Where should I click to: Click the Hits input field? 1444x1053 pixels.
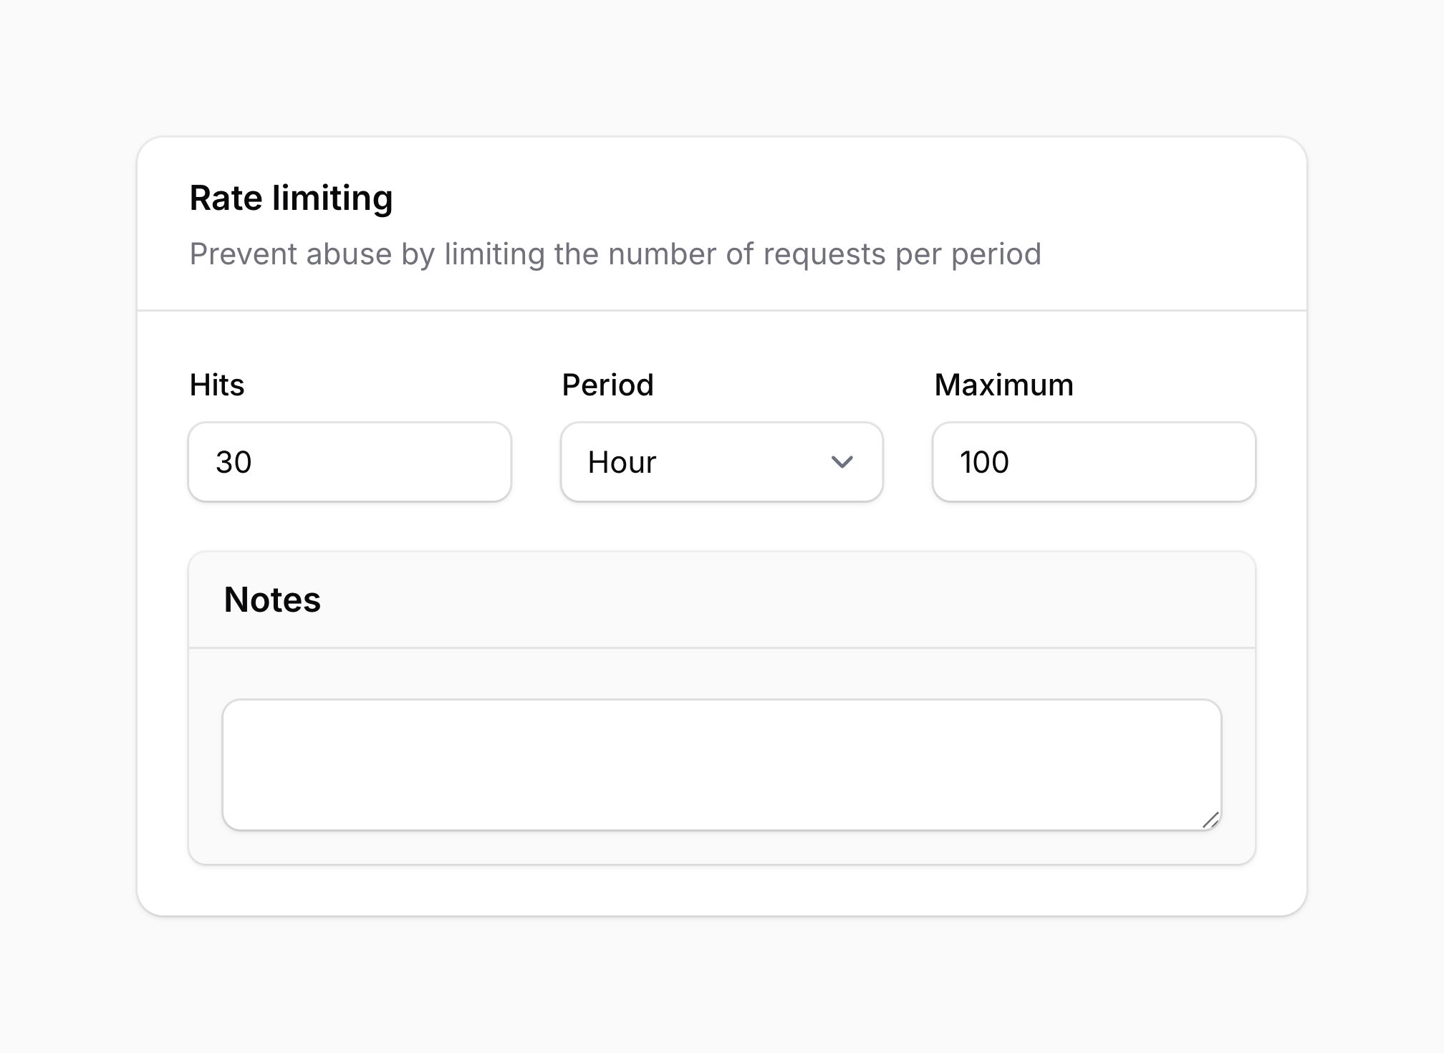(350, 462)
